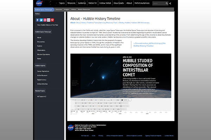Open Hubble's Flickr icon
Image resolution: width=211 pixels, height=140 pixels.
click(49, 20)
